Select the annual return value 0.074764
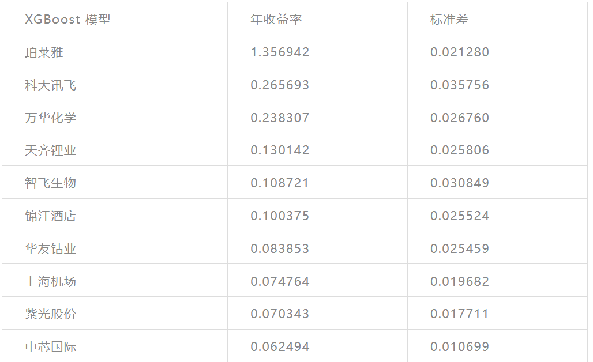Image resolution: width=593 pixels, height=362 pixels. [x=280, y=282]
